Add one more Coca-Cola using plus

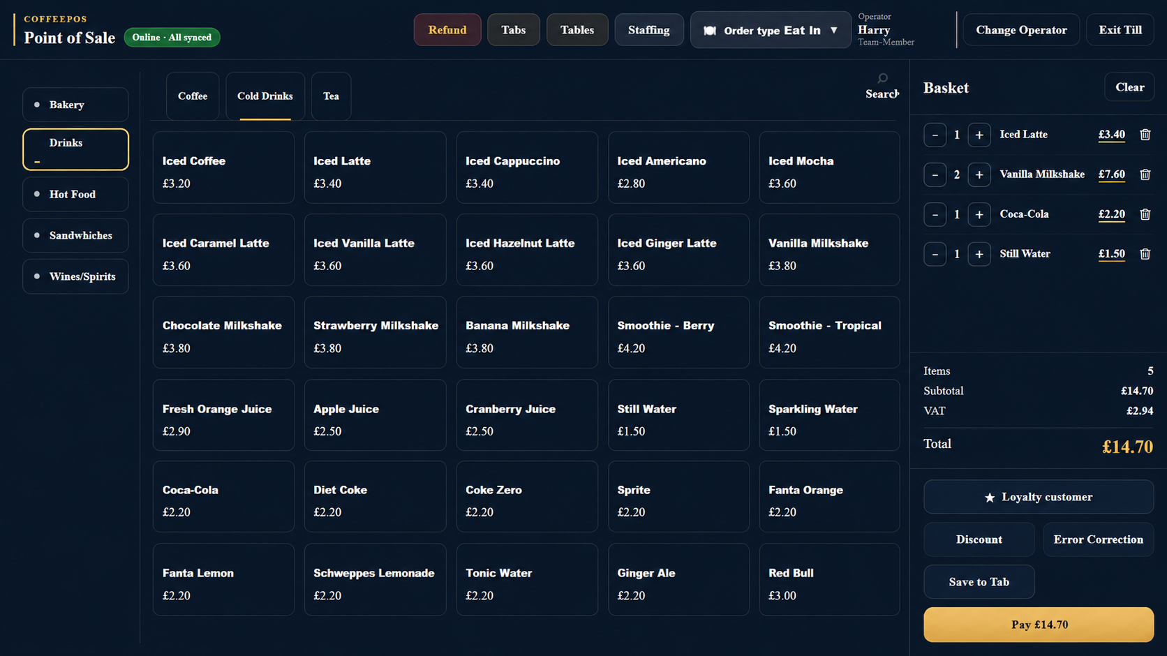pos(979,214)
